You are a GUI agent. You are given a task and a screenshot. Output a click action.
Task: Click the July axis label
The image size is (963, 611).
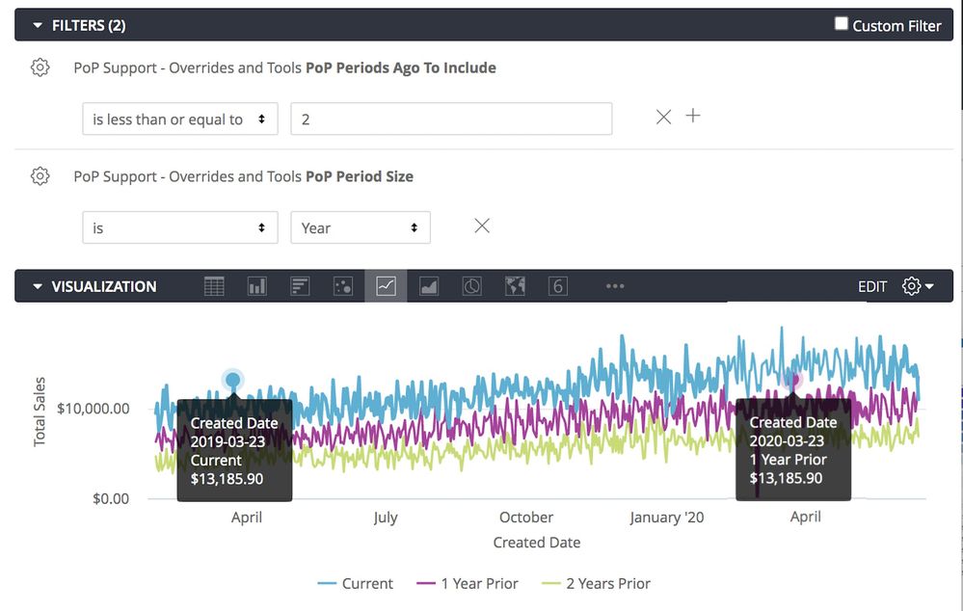tap(385, 518)
